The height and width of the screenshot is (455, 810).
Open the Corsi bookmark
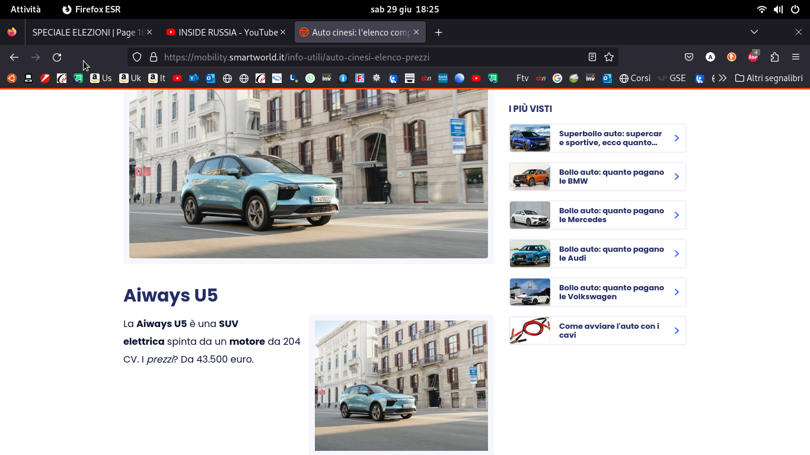click(x=634, y=78)
